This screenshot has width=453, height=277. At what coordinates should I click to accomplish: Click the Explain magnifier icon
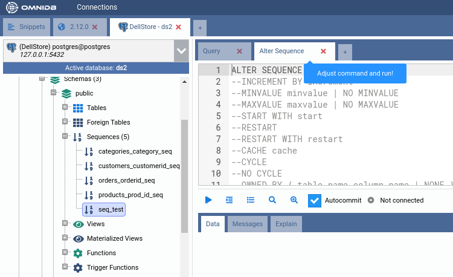[272, 200]
